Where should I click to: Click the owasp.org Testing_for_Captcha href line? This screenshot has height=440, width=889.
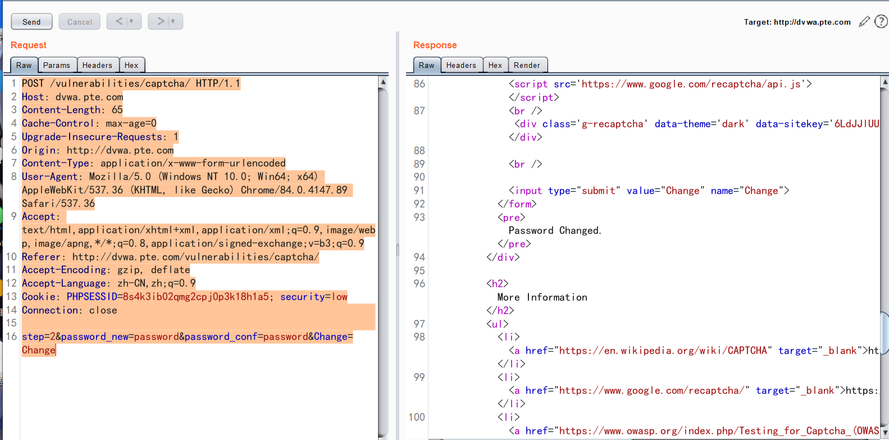[x=694, y=431]
